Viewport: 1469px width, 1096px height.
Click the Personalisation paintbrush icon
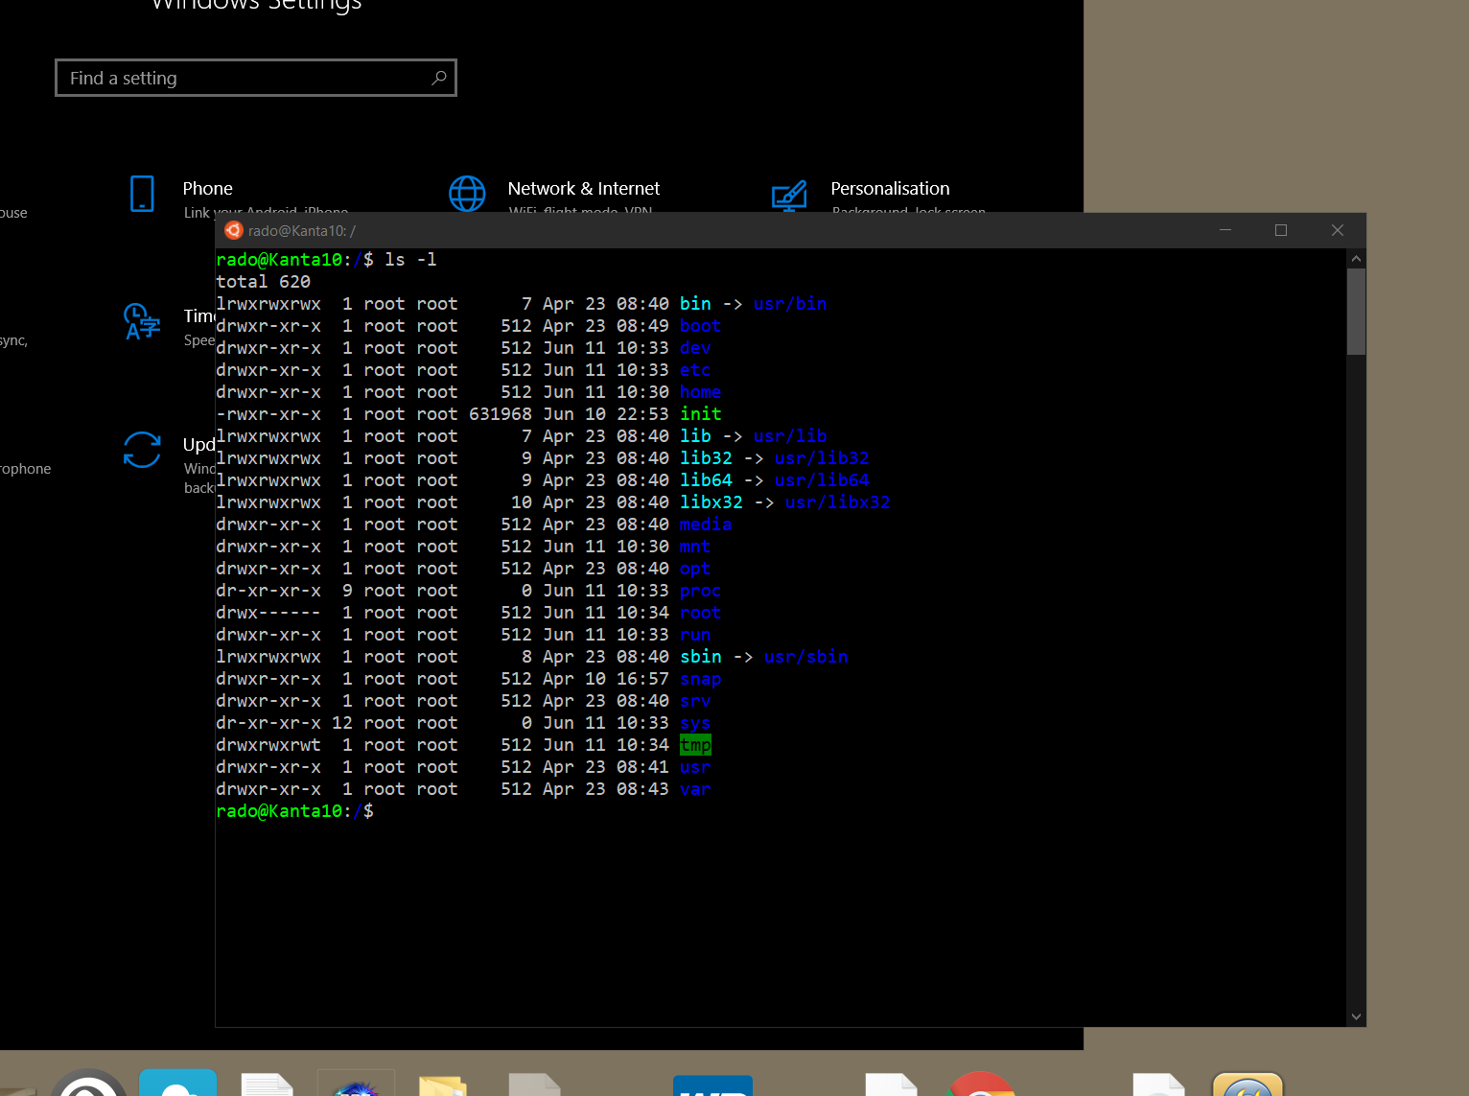[789, 196]
